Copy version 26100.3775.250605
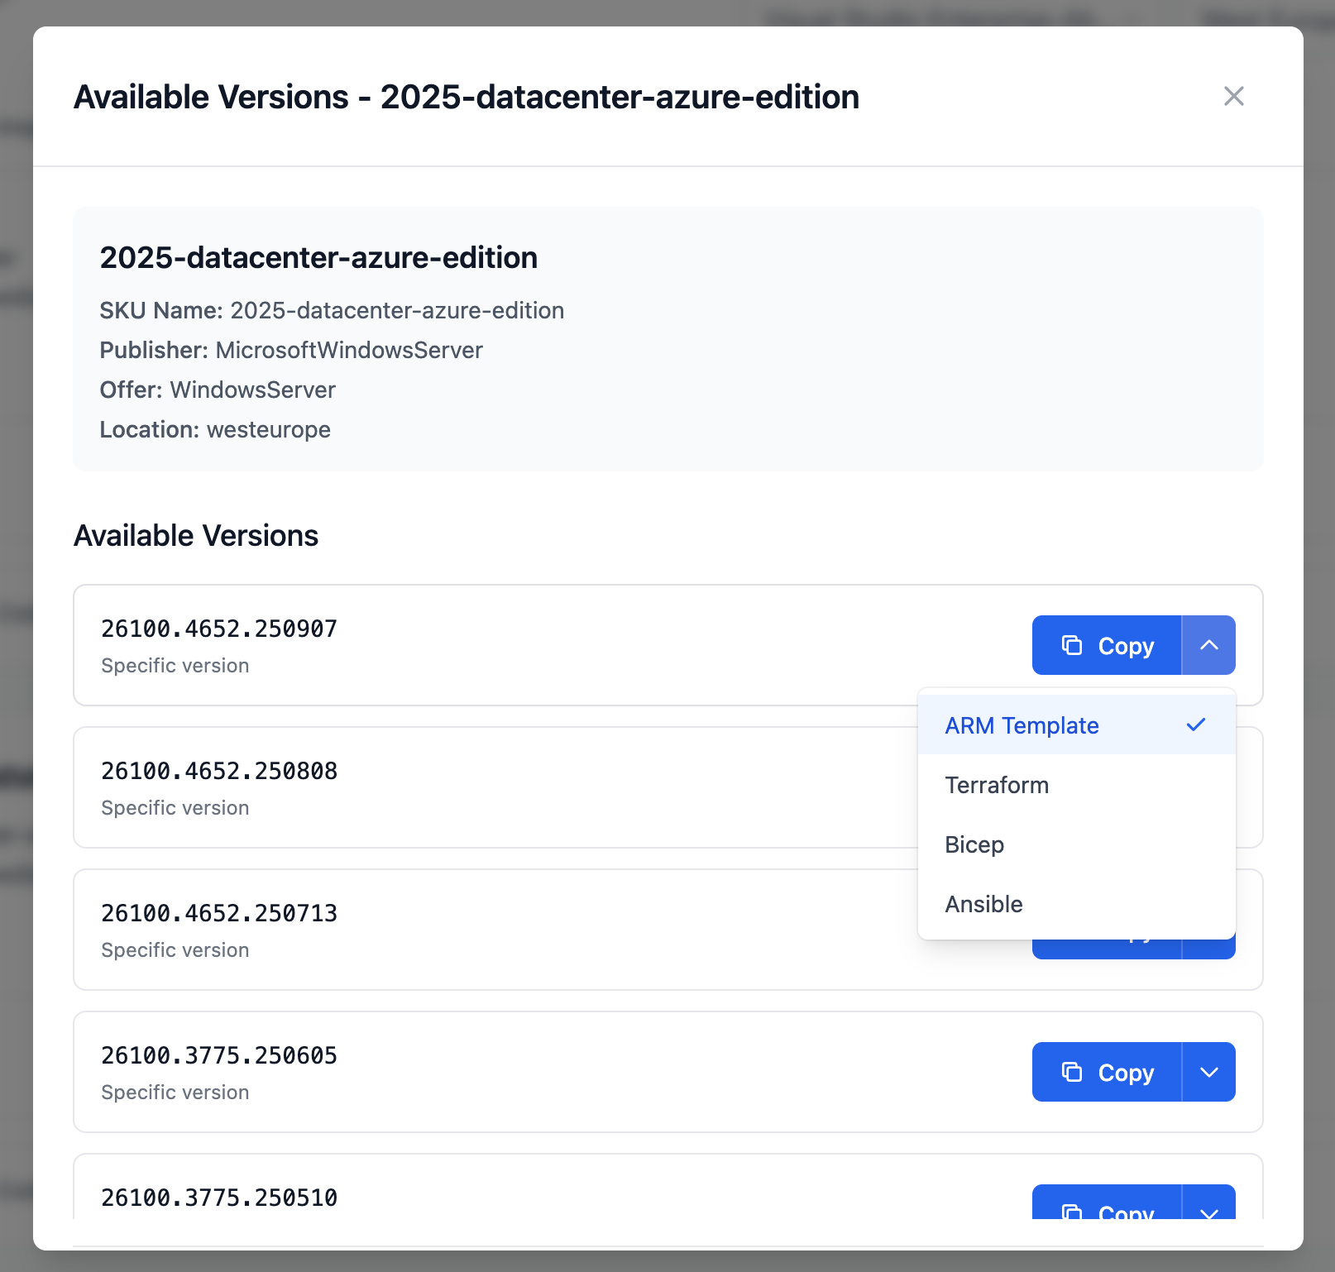The height and width of the screenshot is (1272, 1335). (1107, 1072)
